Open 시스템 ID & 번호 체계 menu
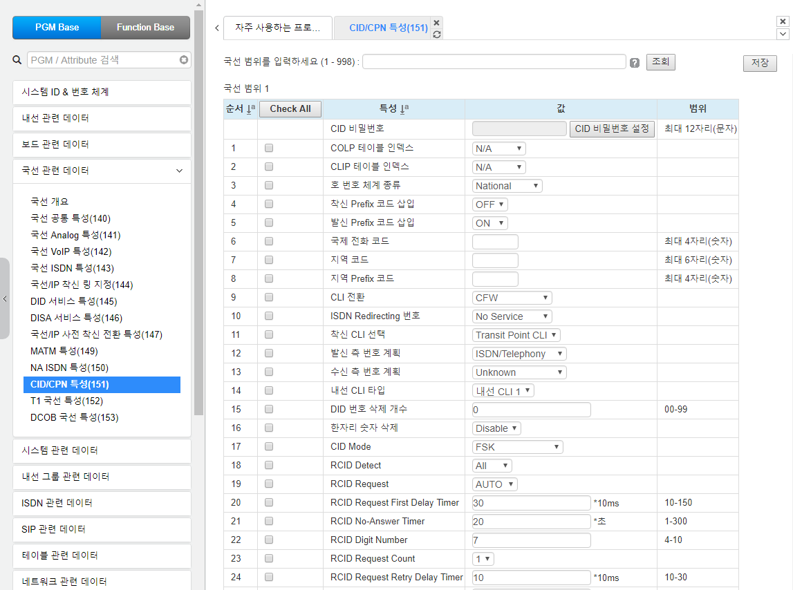Screen dimensions: 793x590 pos(102,92)
